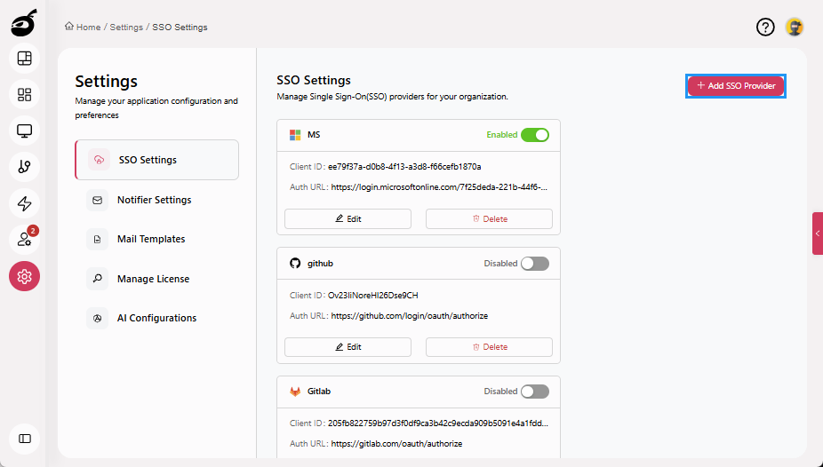Click SSO Settings breadcrumb text
The image size is (823, 467).
(180, 28)
